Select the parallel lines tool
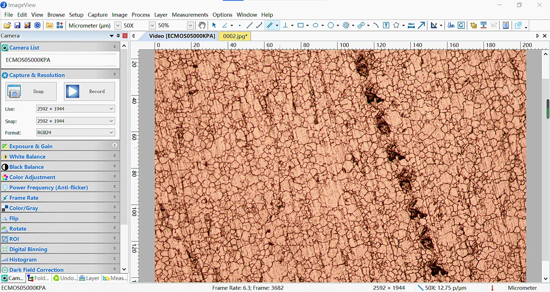Screen dimensions: 550x292 tap(270, 26)
